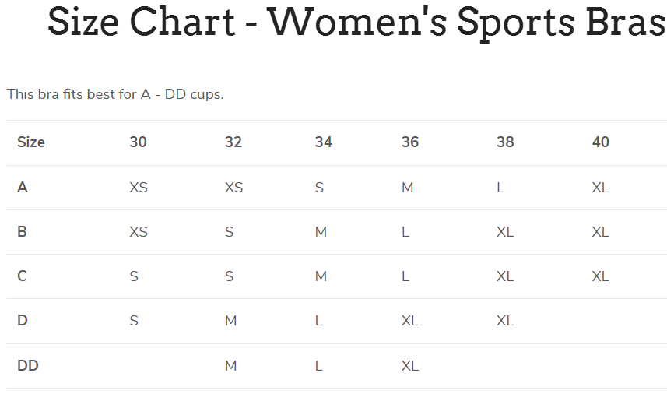Select the XL cell in the DD row
This screenshot has height=394, width=667.
click(409, 366)
